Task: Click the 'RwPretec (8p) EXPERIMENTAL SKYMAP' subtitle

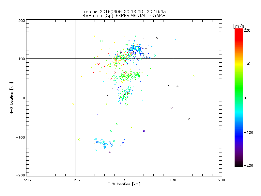Action: [x=124, y=16]
